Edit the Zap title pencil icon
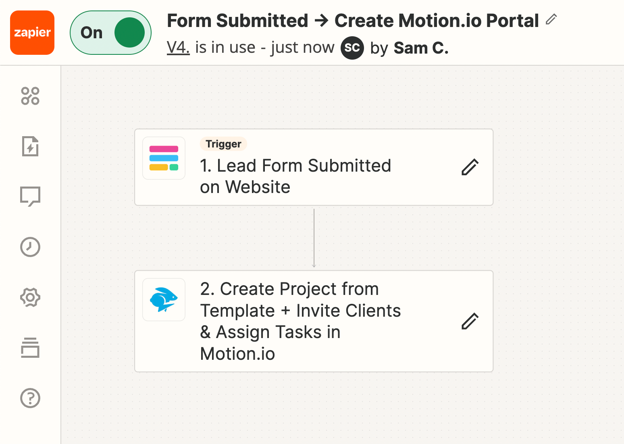624x444 pixels. 551,19
